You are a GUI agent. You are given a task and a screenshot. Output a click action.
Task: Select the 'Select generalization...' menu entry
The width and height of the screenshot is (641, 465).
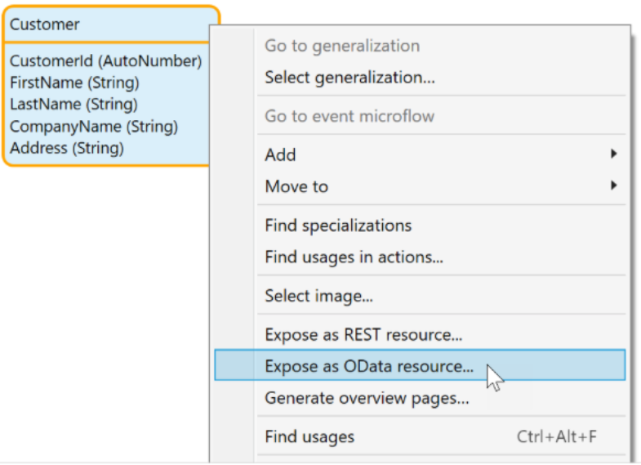(x=349, y=78)
